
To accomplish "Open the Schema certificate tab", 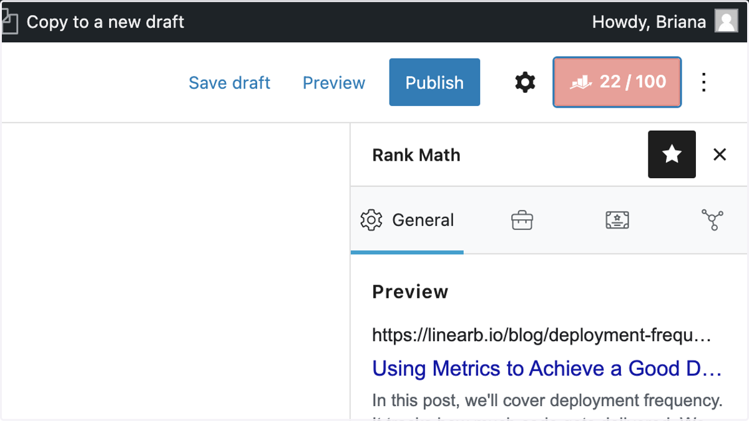I will [617, 220].
